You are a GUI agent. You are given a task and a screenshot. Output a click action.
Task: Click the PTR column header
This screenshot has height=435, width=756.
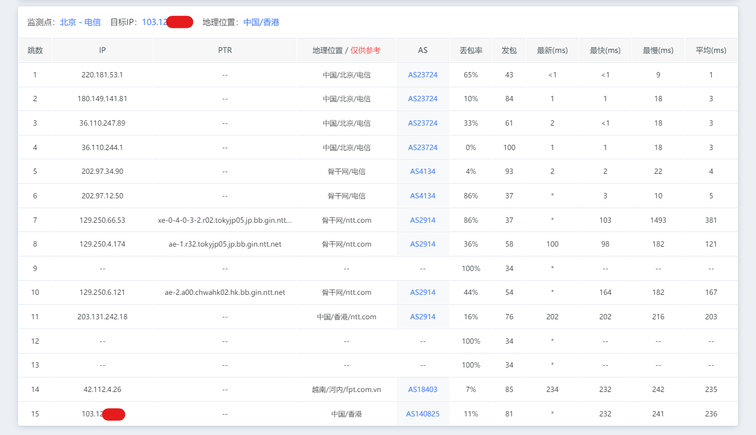(225, 51)
